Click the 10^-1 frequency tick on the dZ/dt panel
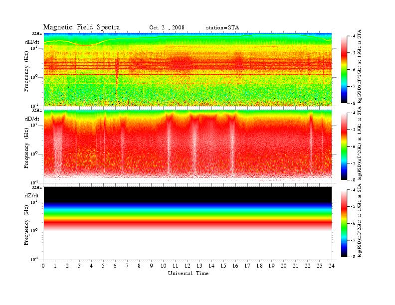 click(x=34, y=260)
